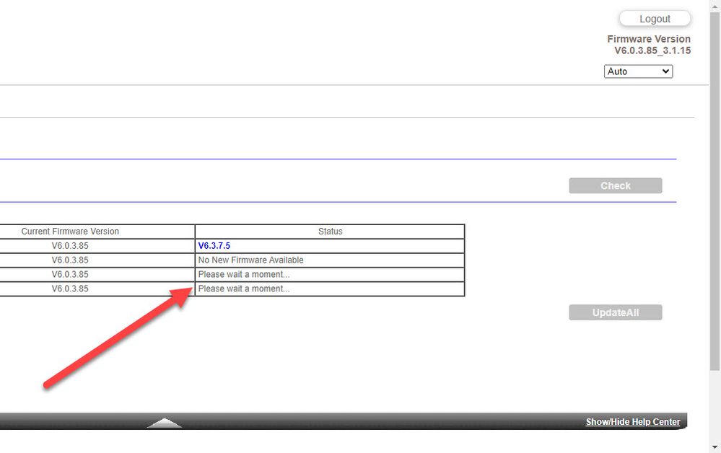
Task: Open the V6.3.7.5 firmware link
Action: [214, 246]
